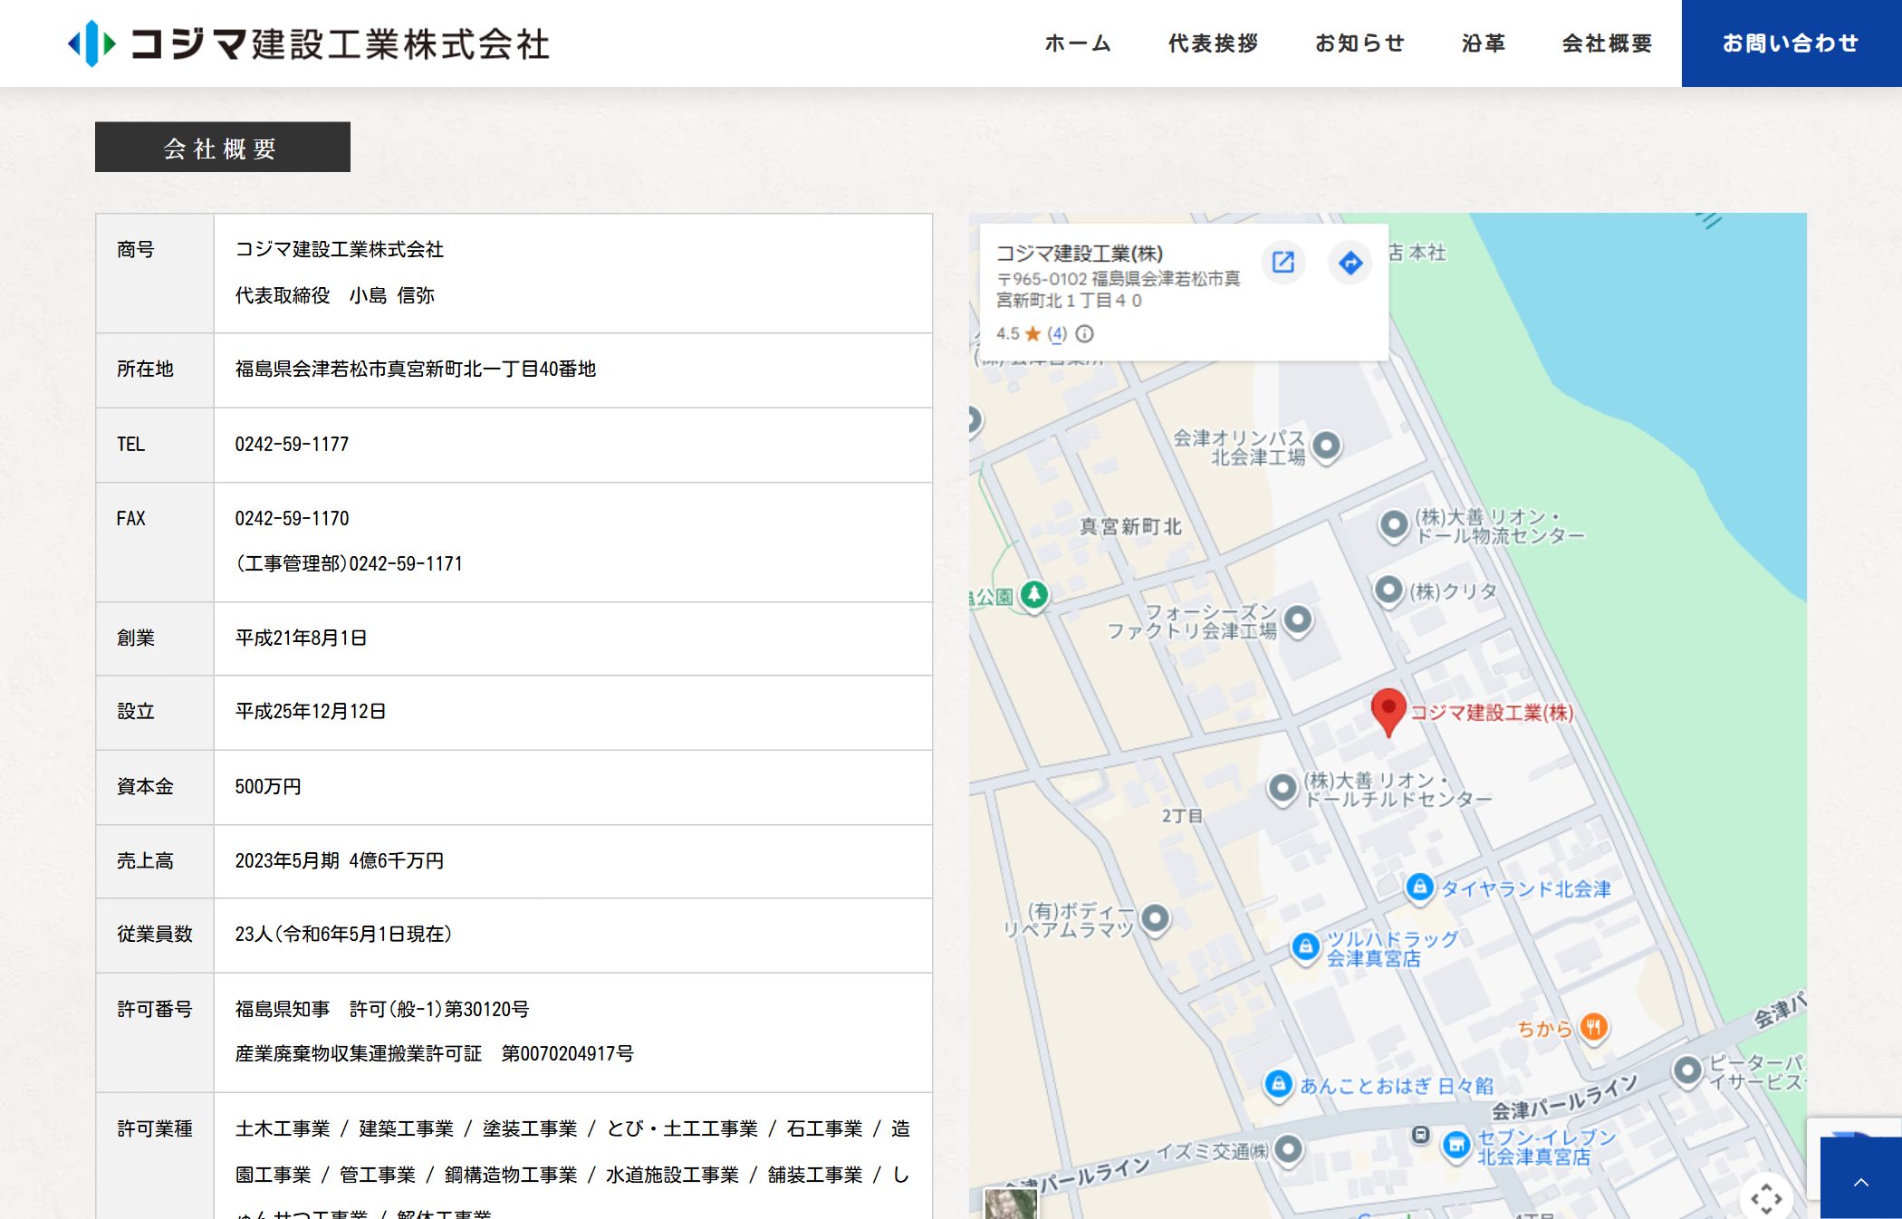Click the map camera controls button
1902x1219 pixels.
(x=1765, y=1198)
